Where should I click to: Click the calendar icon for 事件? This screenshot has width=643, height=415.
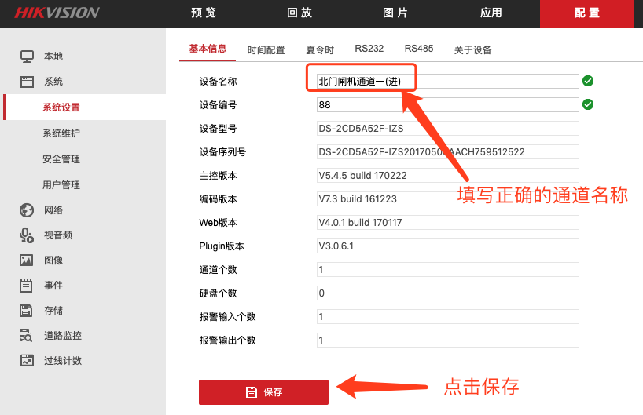[x=27, y=286]
